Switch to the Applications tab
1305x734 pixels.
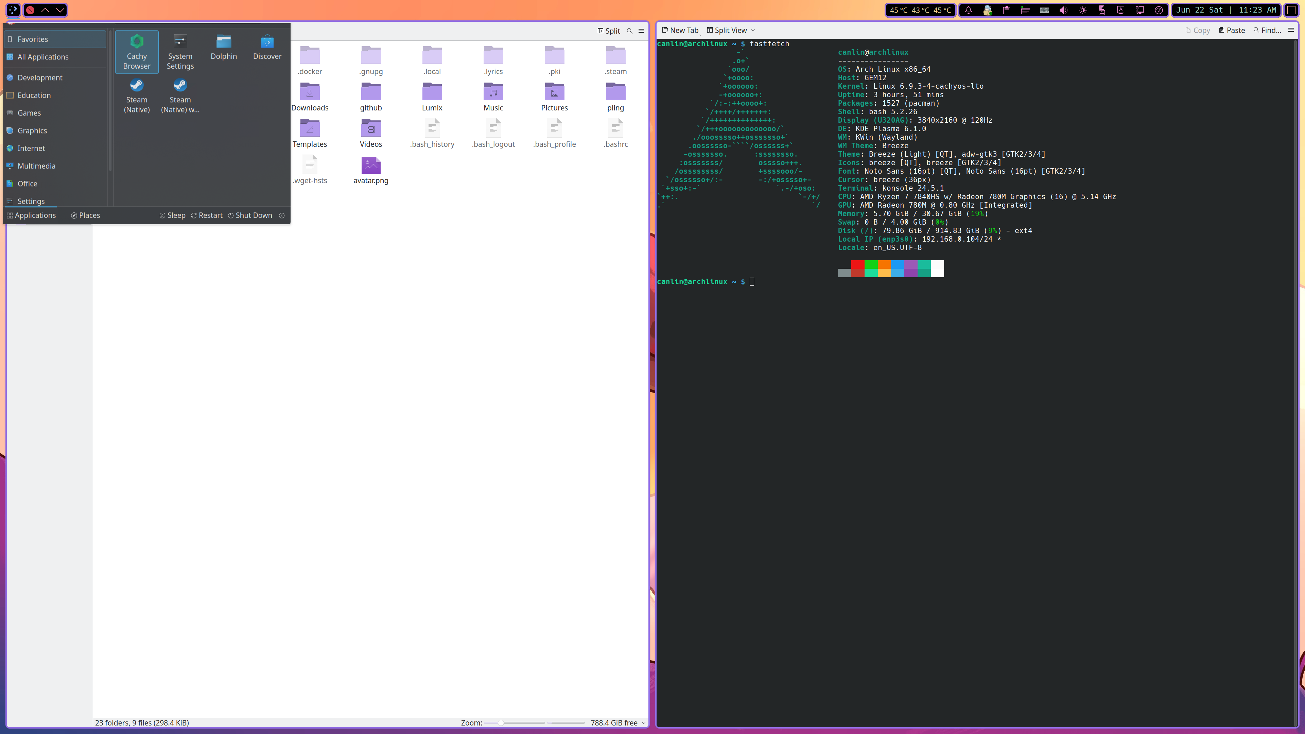pos(31,215)
